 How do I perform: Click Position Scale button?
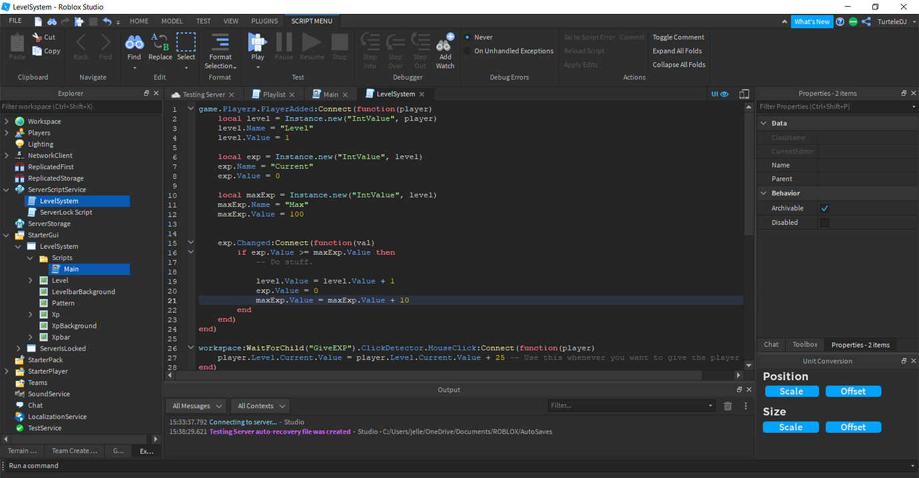tap(790, 391)
